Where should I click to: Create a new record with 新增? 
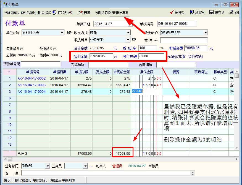[x=197, y=13]
